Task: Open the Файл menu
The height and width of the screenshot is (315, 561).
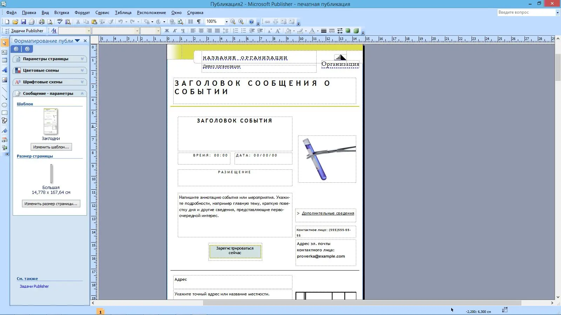Action: click(x=12, y=13)
